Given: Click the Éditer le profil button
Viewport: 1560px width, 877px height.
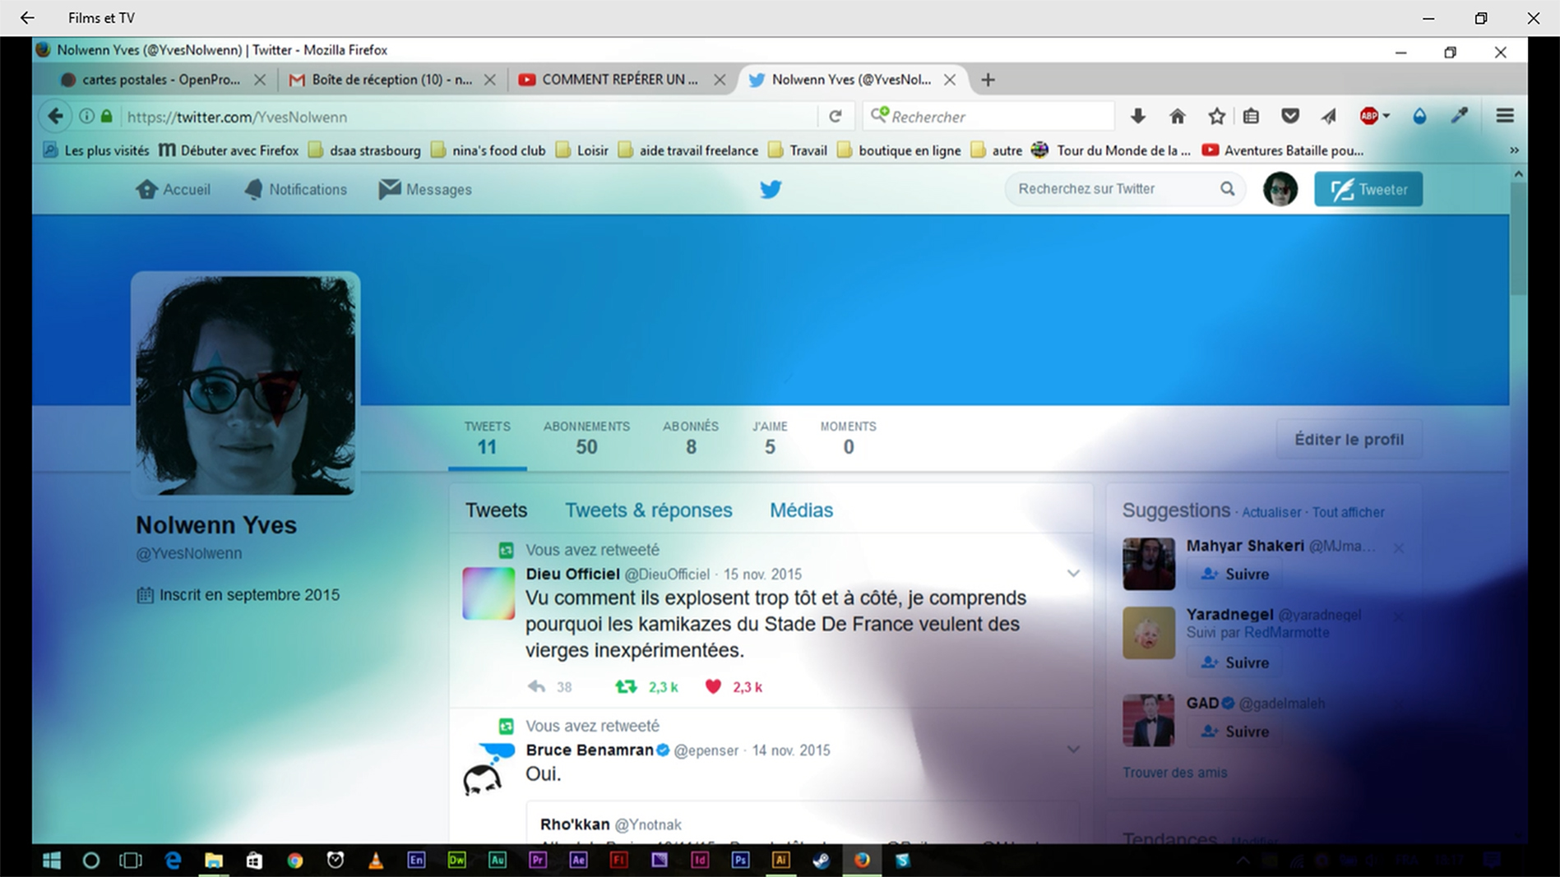Looking at the screenshot, I should (x=1349, y=440).
